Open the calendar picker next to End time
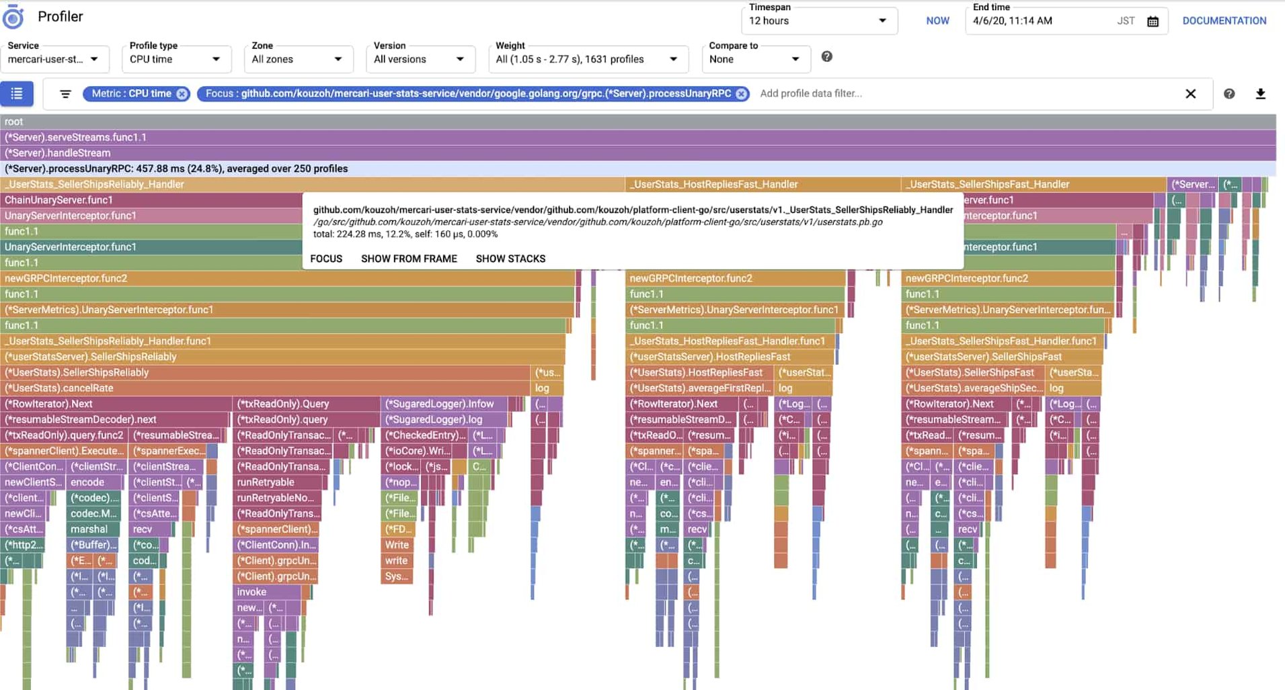Image resolution: width=1285 pixels, height=690 pixels. point(1153,21)
